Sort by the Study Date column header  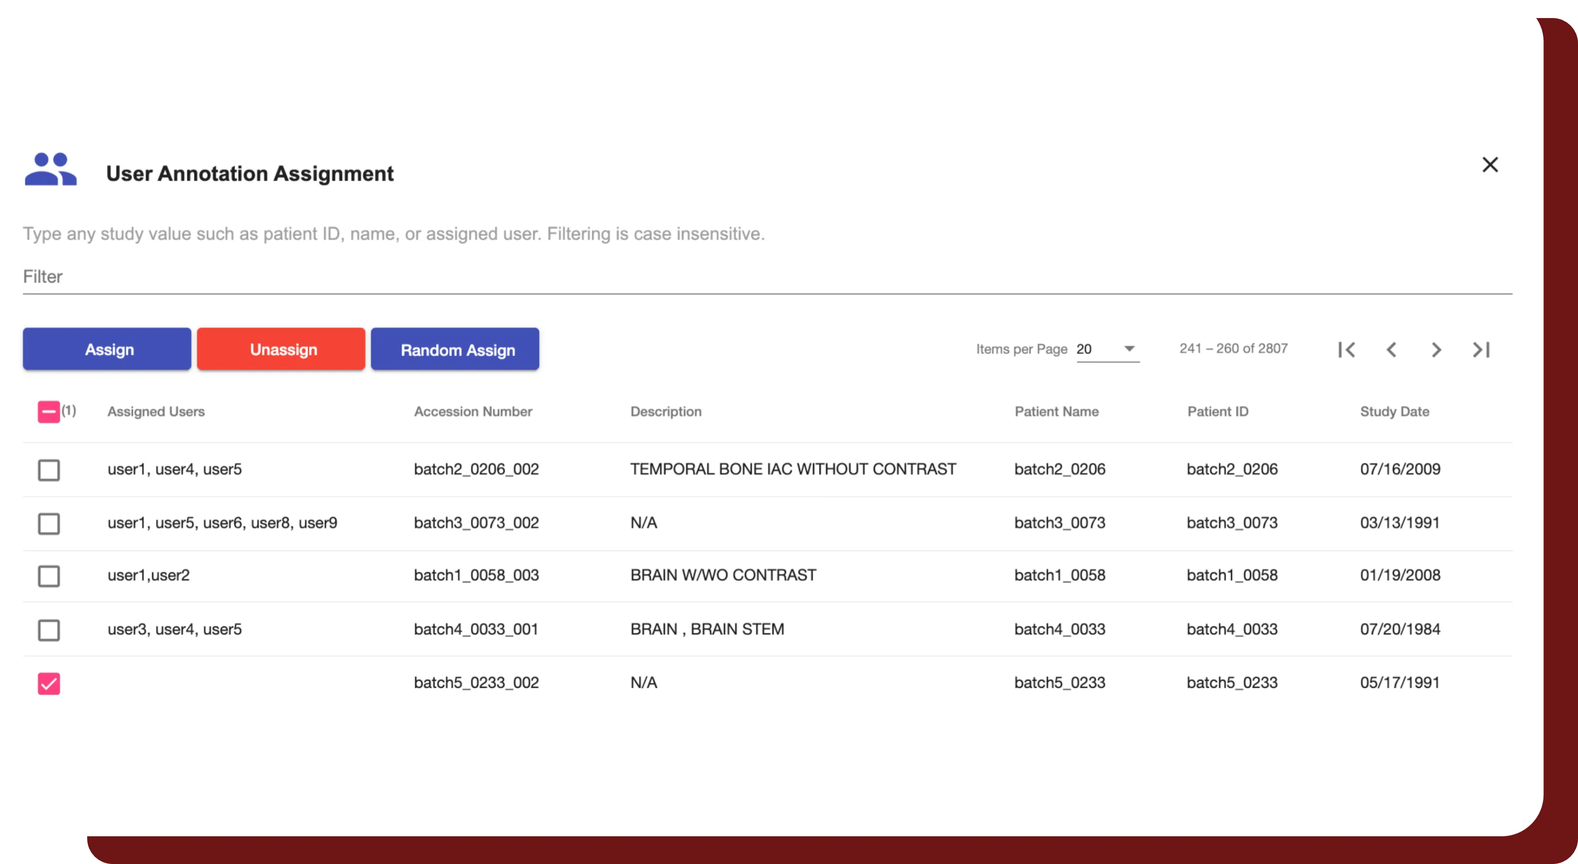[x=1395, y=412]
